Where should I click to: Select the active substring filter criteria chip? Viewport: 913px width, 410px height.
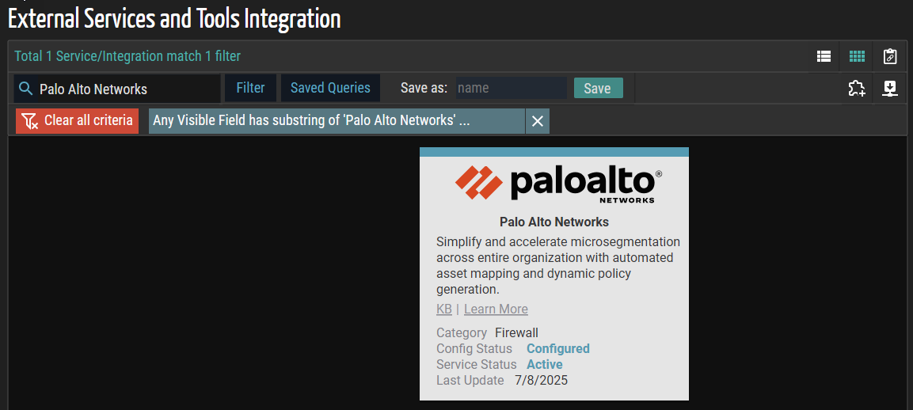pos(336,121)
